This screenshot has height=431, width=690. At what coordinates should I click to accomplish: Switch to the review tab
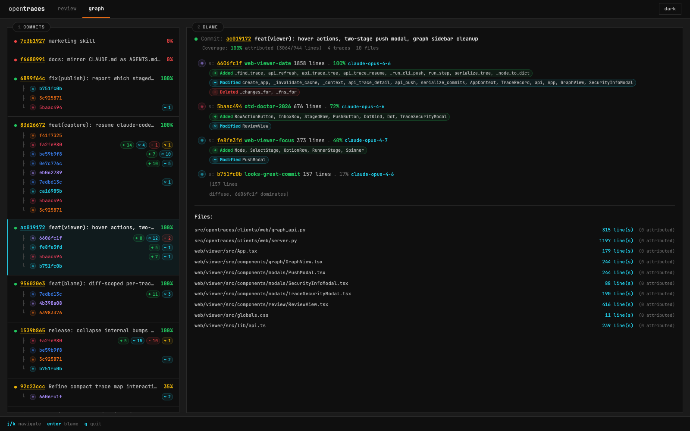pyautogui.click(x=67, y=9)
